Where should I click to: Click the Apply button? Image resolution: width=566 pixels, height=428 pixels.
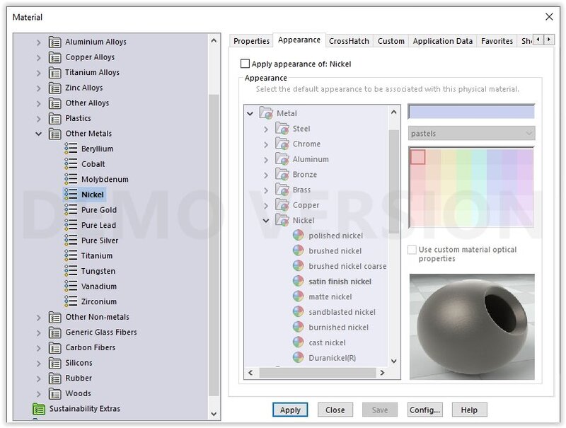(290, 410)
